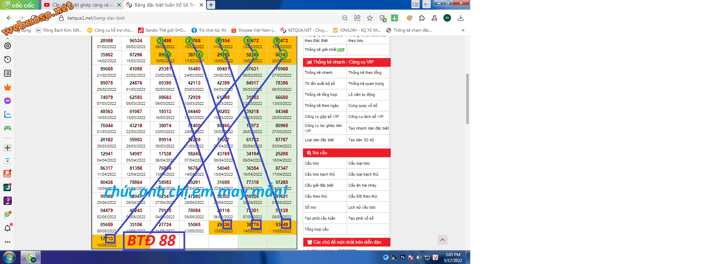
Task: Add a new sidebar app with plus
Action: [7, 148]
